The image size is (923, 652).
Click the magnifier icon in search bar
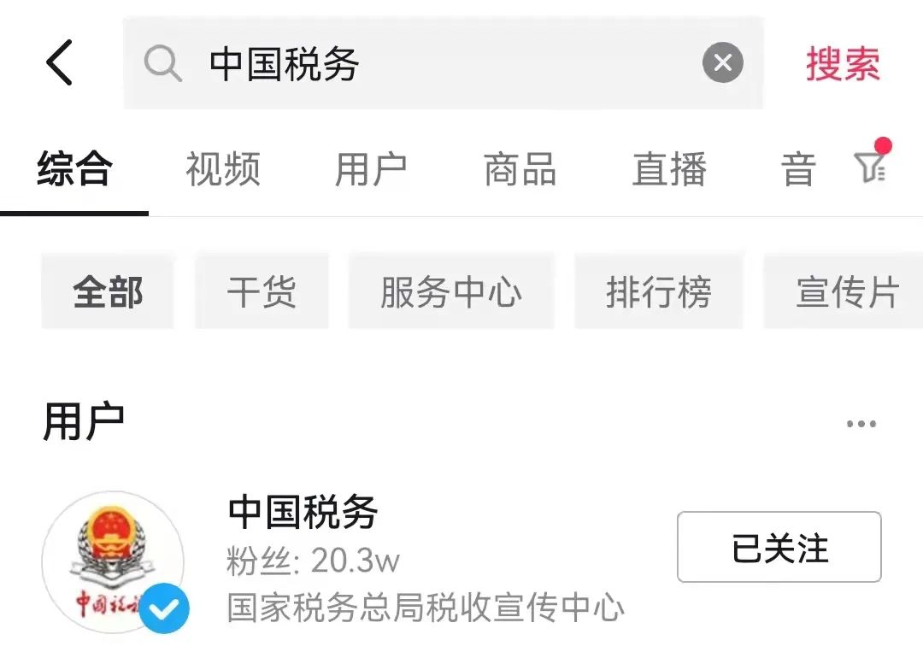click(162, 63)
